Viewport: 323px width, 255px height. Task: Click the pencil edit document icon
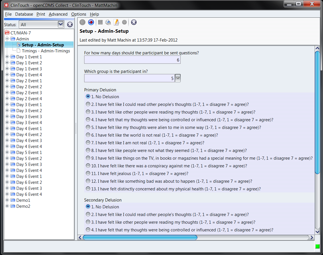click(116, 22)
